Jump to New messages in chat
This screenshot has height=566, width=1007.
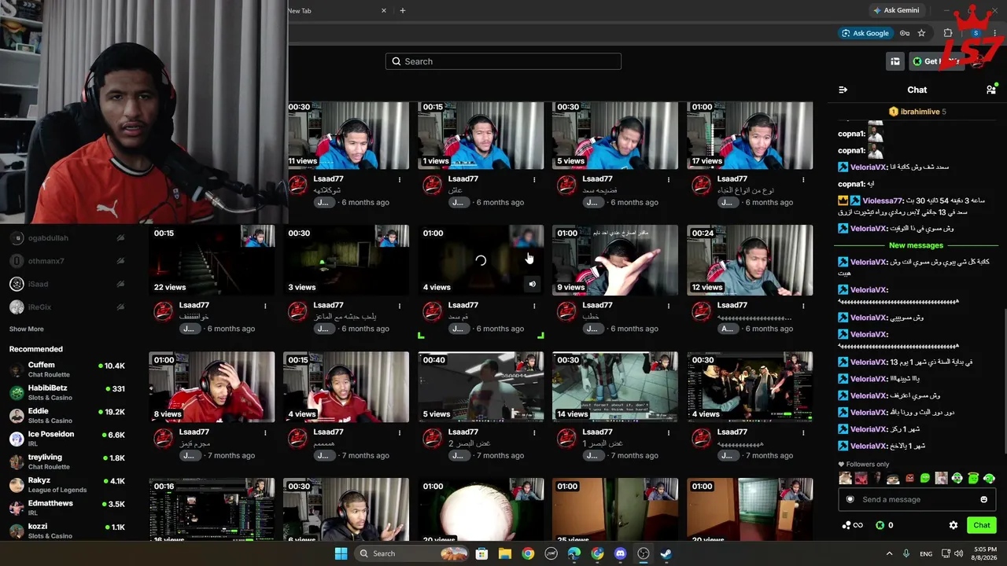(x=916, y=245)
